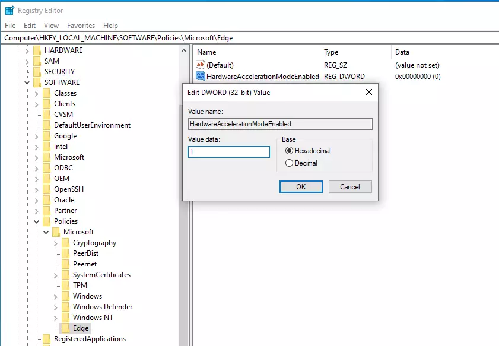The height and width of the screenshot is (346, 499).
Task: Click the SAM folder icon
Action: pyautogui.click(x=37, y=61)
